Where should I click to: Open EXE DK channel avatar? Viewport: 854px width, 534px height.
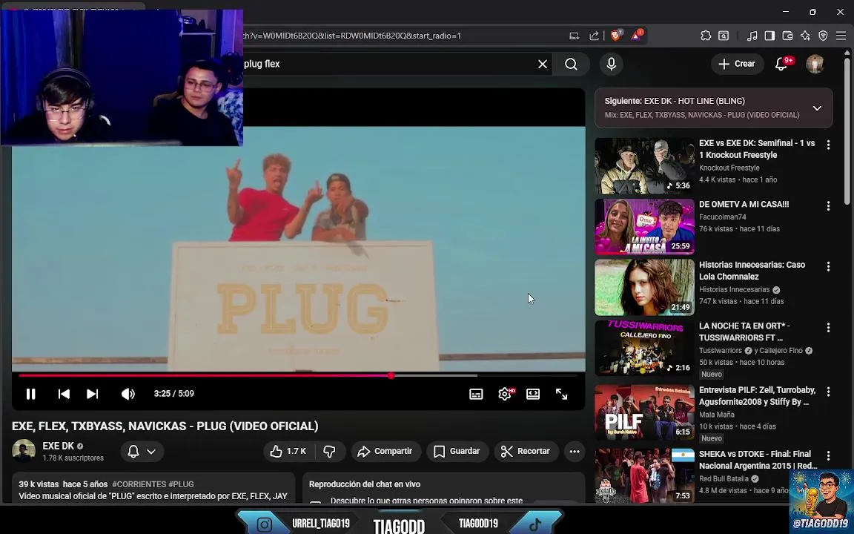(24, 451)
